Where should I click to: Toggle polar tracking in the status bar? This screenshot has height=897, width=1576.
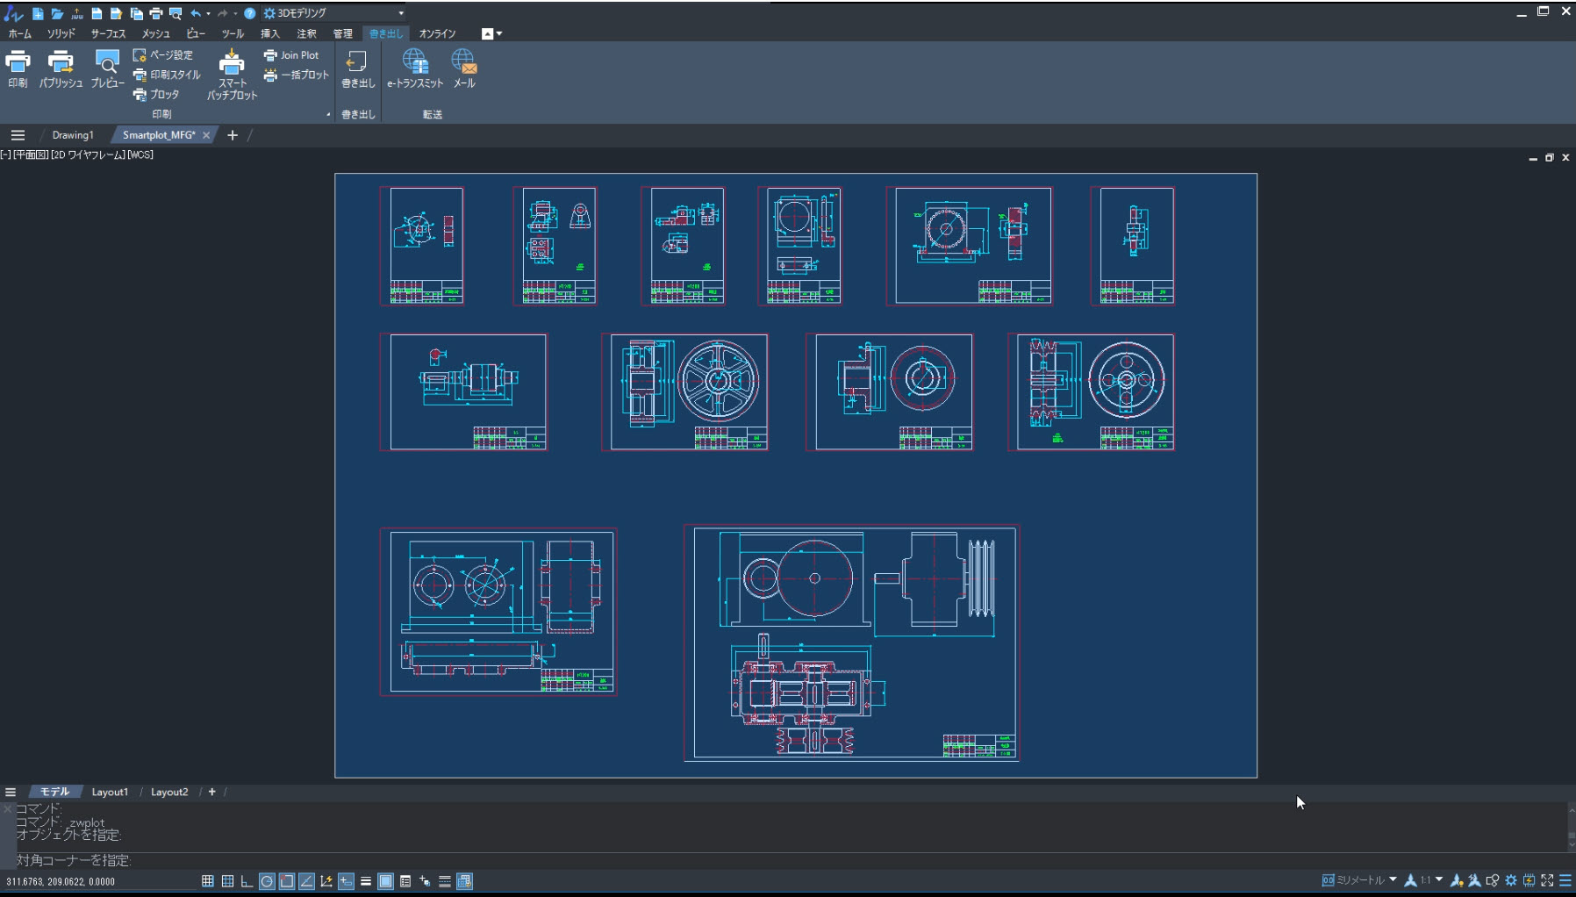[x=267, y=880]
